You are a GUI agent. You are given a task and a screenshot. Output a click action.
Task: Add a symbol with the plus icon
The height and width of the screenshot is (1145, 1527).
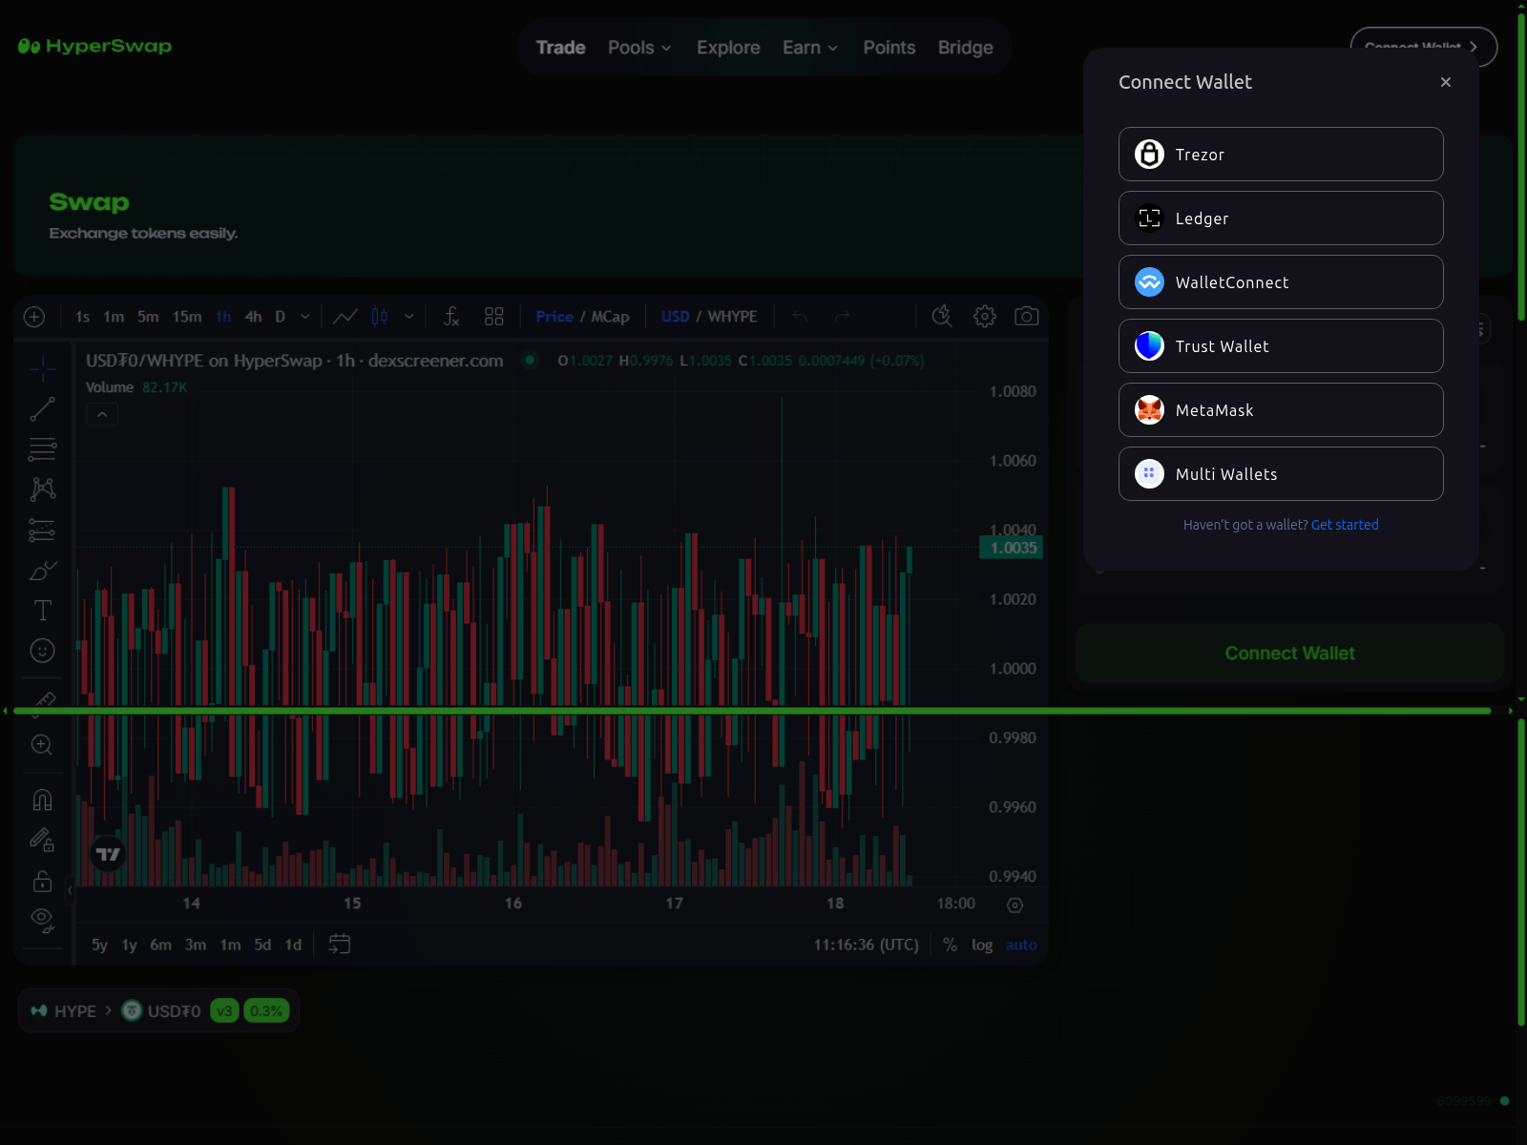click(x=34, y=317)
